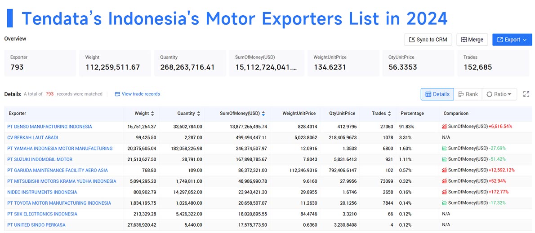Click the red trend chart icon for PT GARUDA
The image size is (535, 233).
click(x=444, y=170)
